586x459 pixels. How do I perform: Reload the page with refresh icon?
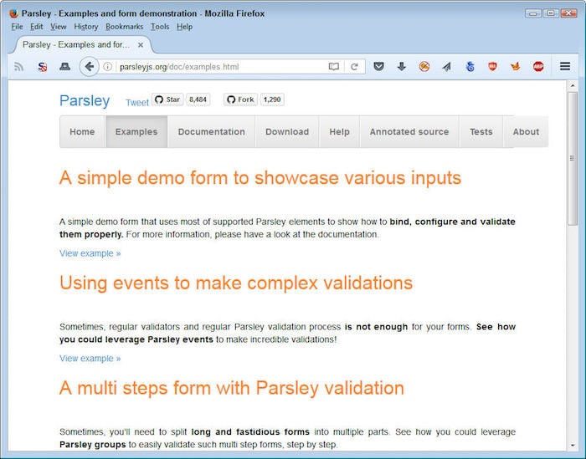pyautogui.click(x=354, y=67)
